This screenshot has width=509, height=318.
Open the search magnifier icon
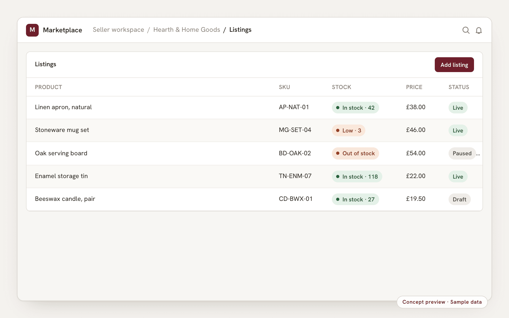click(466, 30)
